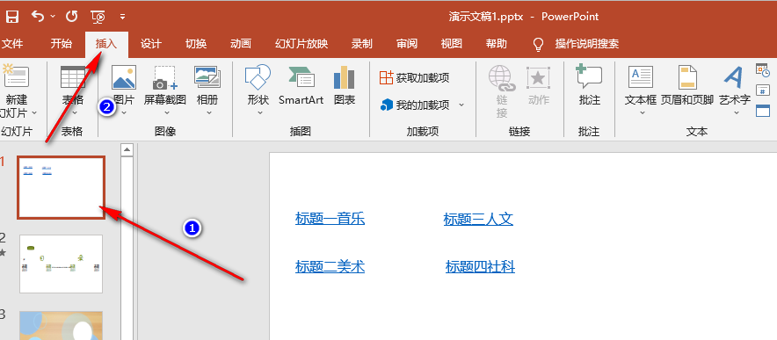The width and height of the screenshot is (777, 340).
Task: Click the 标题三人文 hyperlink
Action: pyautogui.click(x=478, y=219)
